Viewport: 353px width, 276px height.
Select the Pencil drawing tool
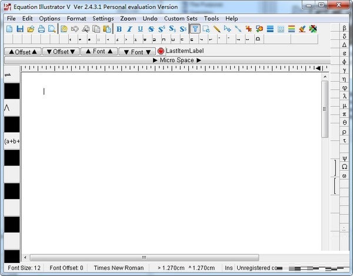(217, 29)
